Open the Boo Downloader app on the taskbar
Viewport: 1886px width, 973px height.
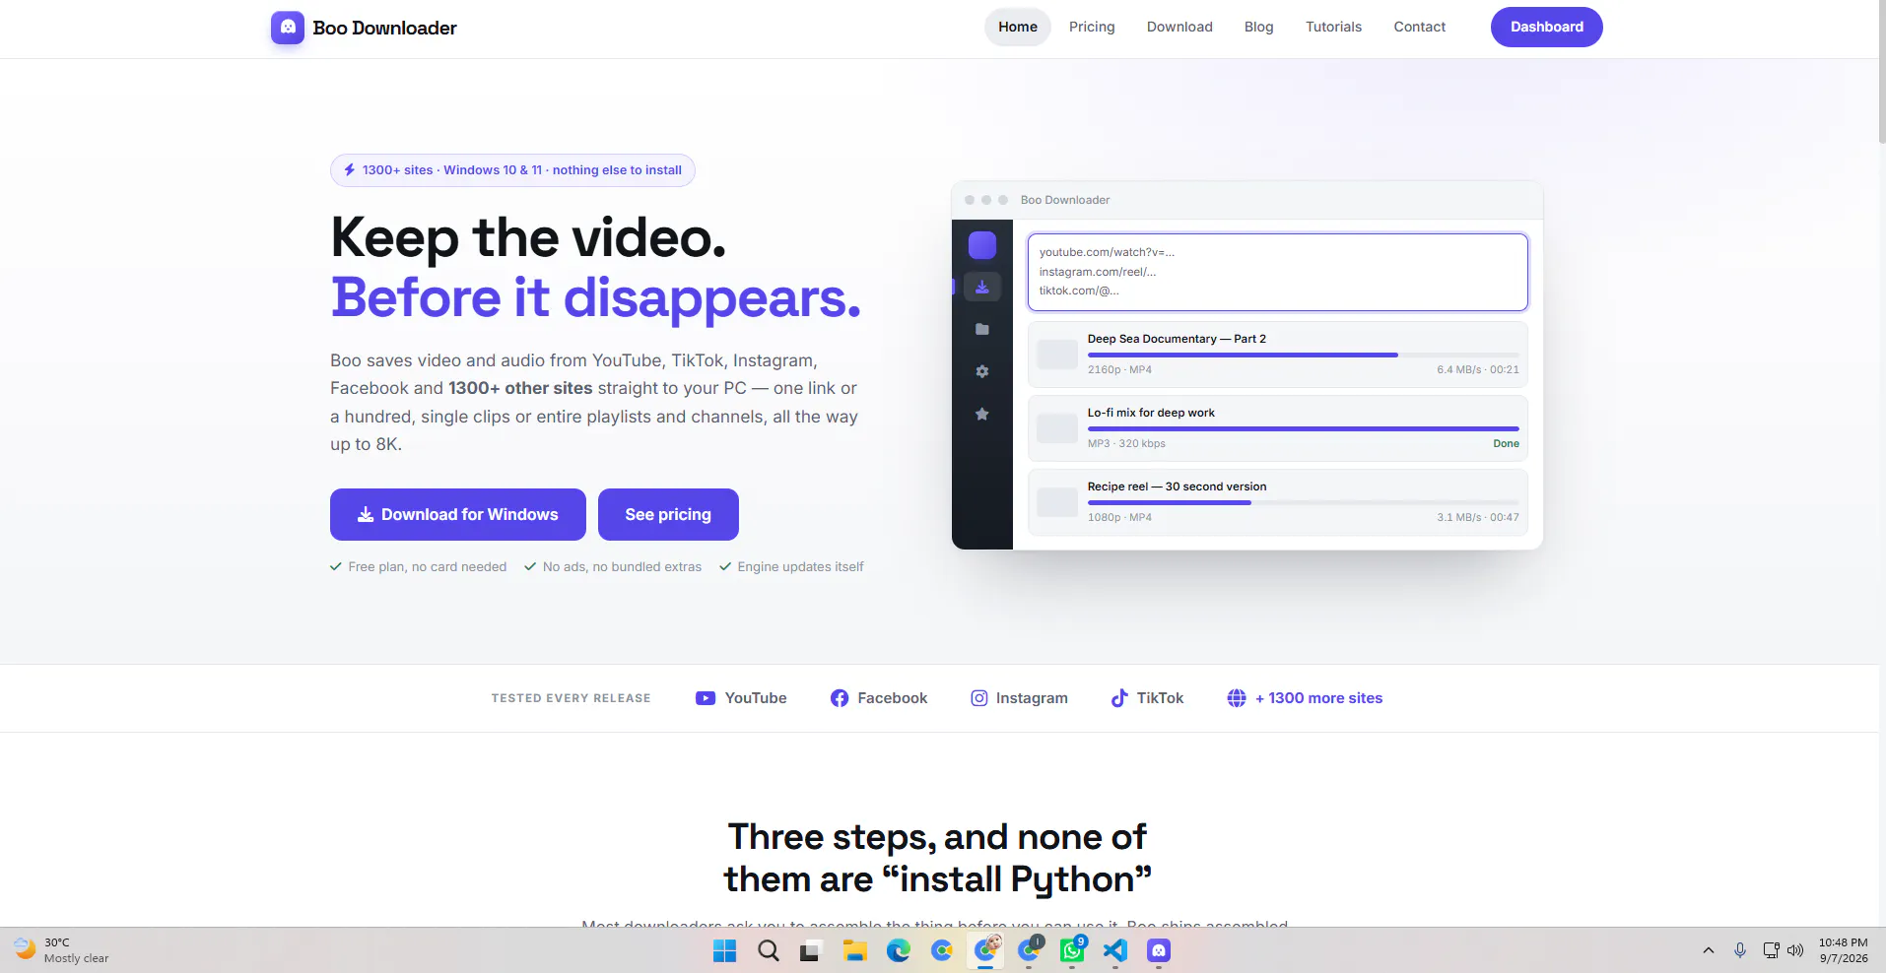tap(1159, 950)
